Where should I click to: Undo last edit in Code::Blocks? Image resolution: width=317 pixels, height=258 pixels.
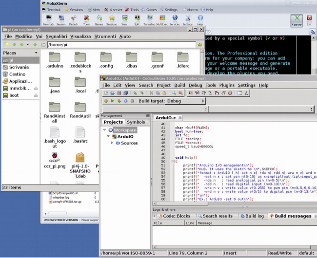pos(135,93)
